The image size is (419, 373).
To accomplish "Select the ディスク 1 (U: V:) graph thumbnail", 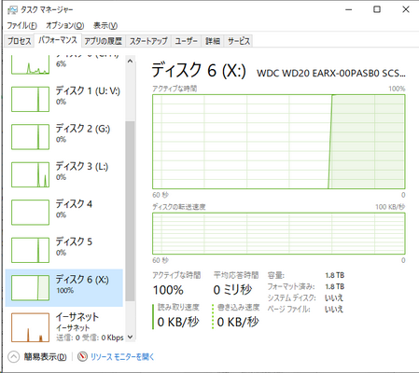I will 30,99.
